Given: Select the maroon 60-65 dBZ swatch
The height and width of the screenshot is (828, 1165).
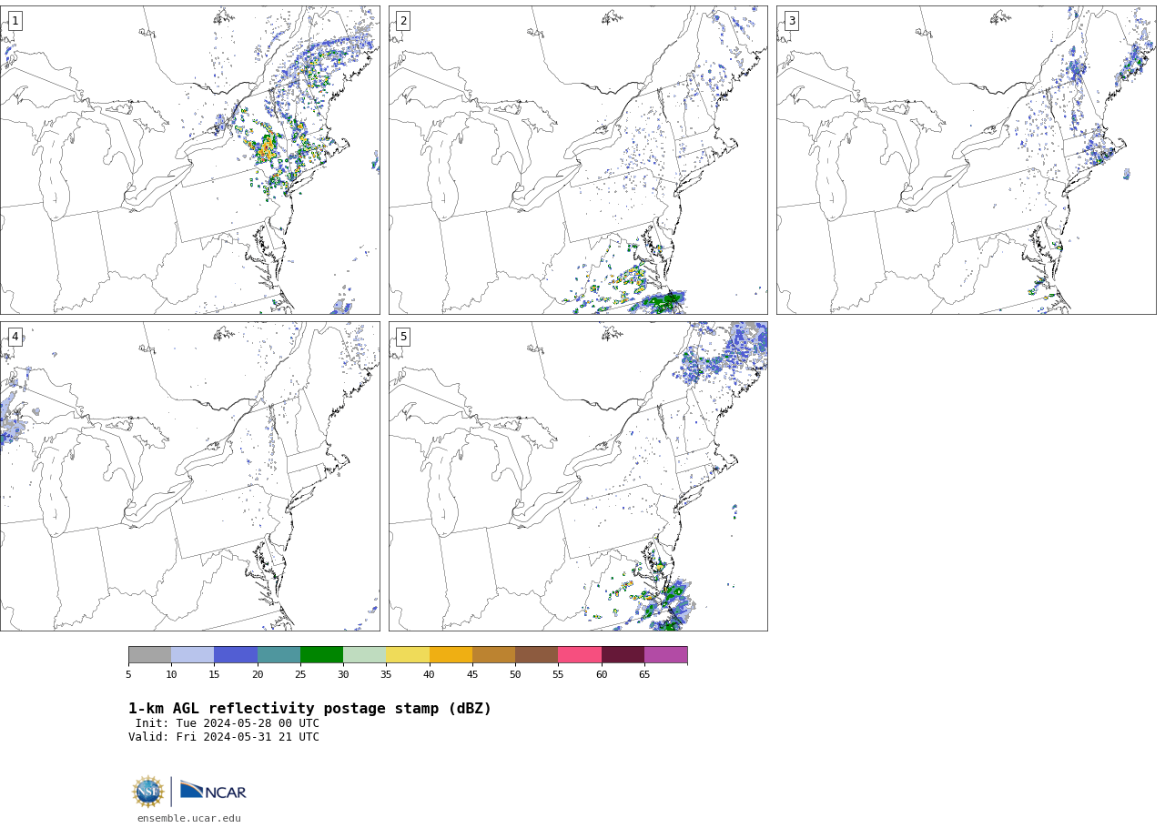Looking at the screenshot, I should [x=623, y=655].
